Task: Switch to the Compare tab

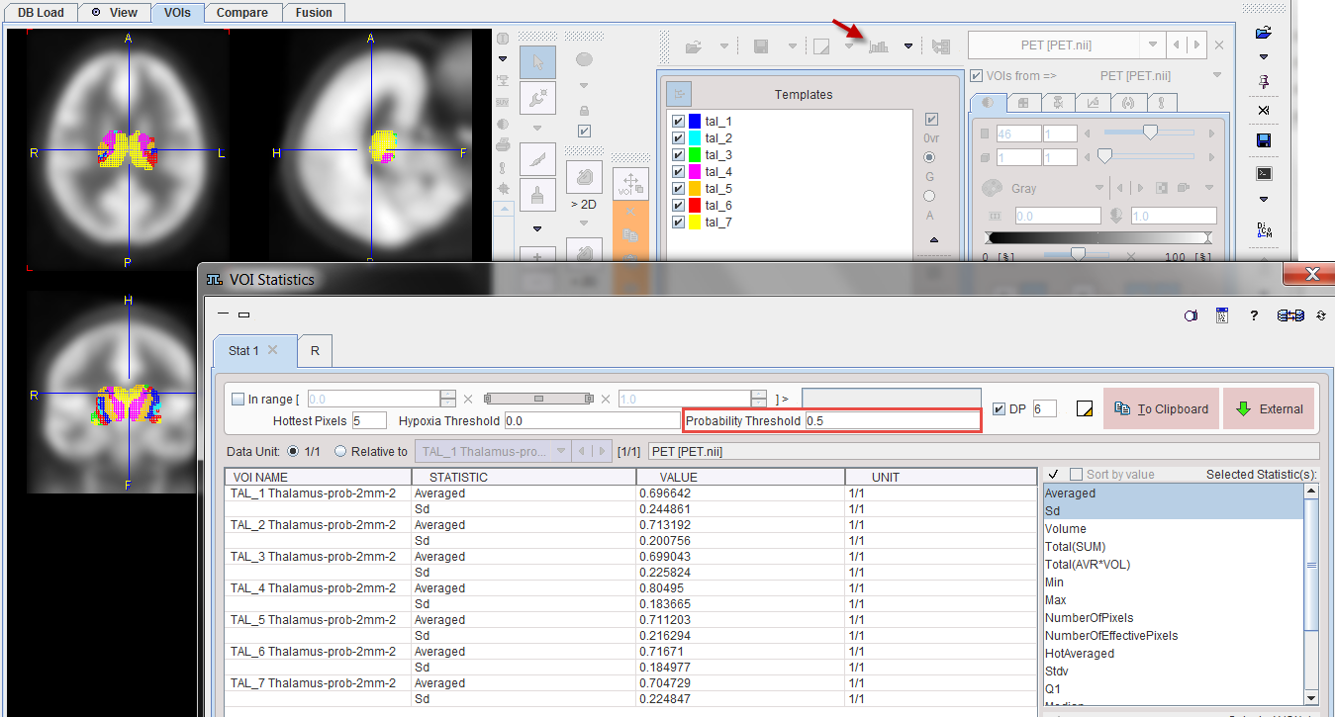Action: point(242,13)
